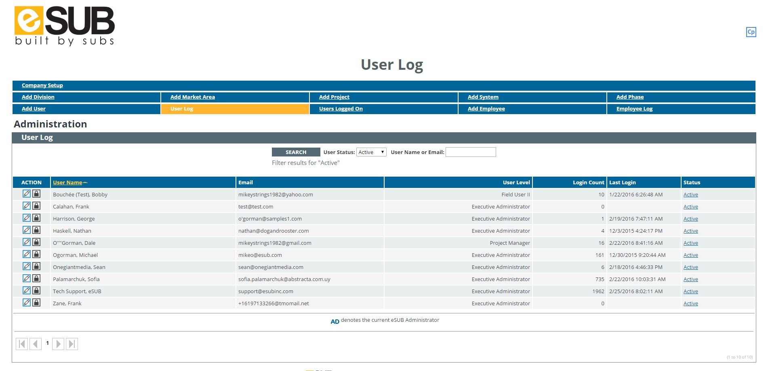Open Employee Log page
768x371 pixels.
[x=635, y=108]
